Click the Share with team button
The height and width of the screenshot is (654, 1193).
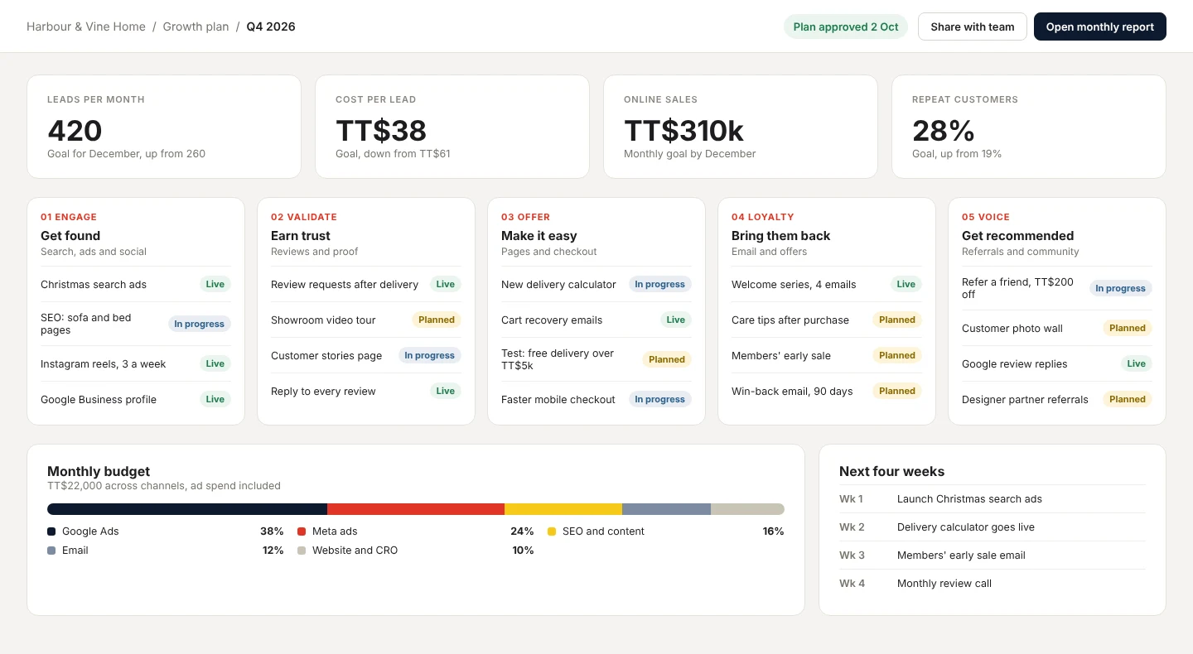973,26
